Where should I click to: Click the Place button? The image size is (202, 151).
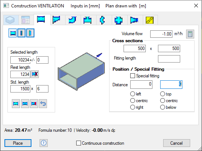[18, 143]
